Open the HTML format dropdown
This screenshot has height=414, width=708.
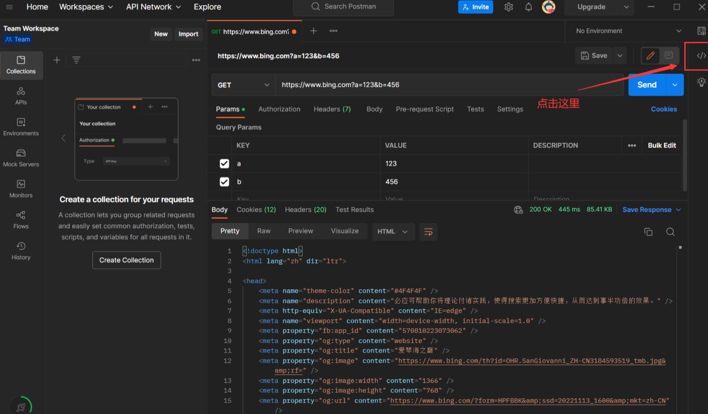click(x=393, y=232)
